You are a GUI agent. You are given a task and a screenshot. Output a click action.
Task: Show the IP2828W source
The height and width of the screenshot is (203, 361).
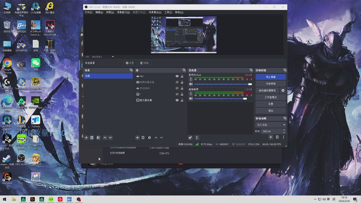click(x=177, y=88)
